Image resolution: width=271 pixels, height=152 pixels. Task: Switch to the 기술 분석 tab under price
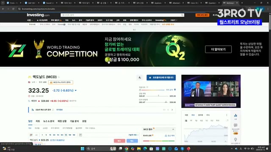75,121
